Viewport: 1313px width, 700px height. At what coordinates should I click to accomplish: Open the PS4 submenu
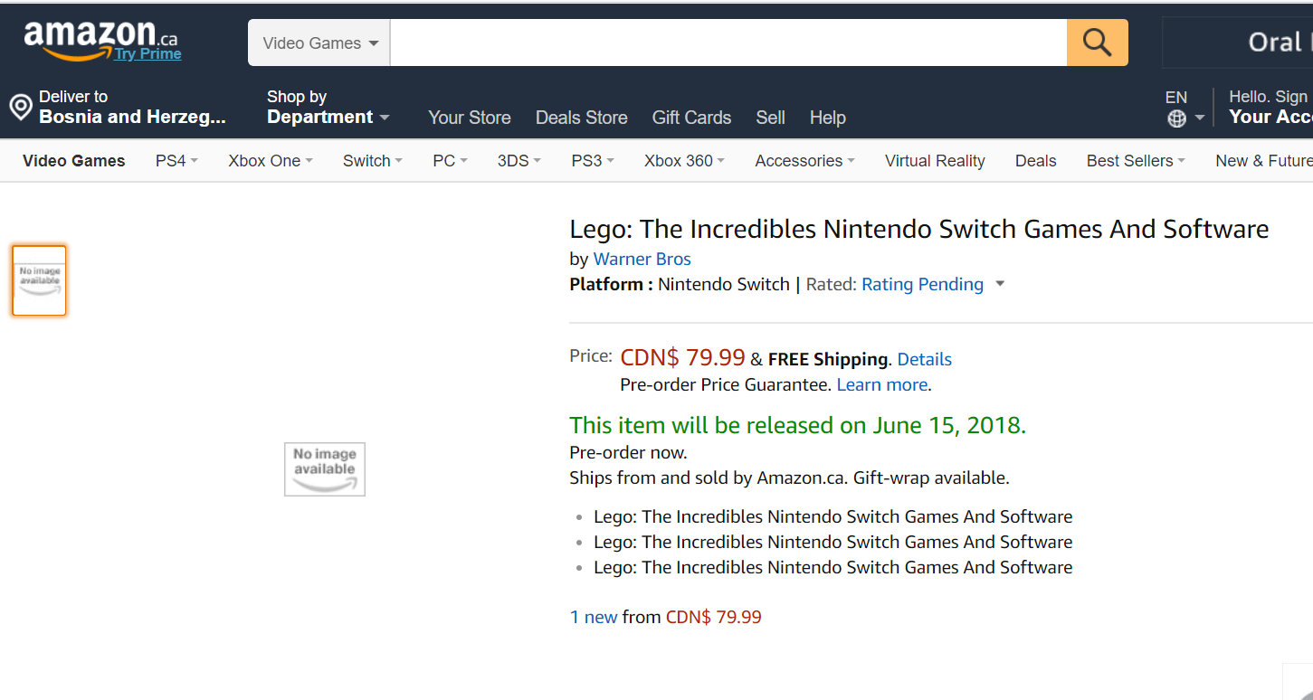[x=176, y=161]
